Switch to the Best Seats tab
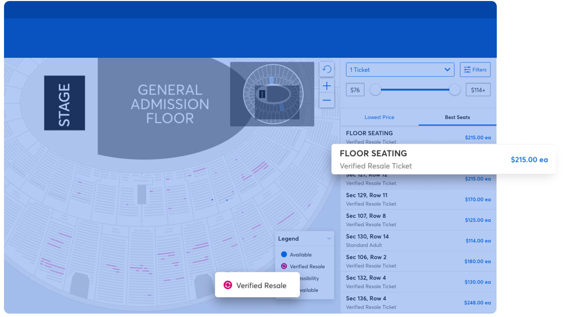The width and height of the screenshot is (574, 317). [x=457, y=117]
